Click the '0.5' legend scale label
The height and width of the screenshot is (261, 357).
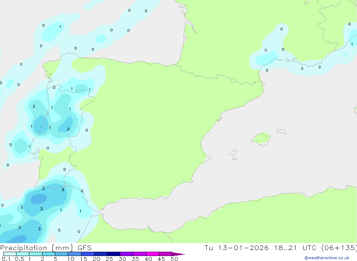[x=19, y=259]
